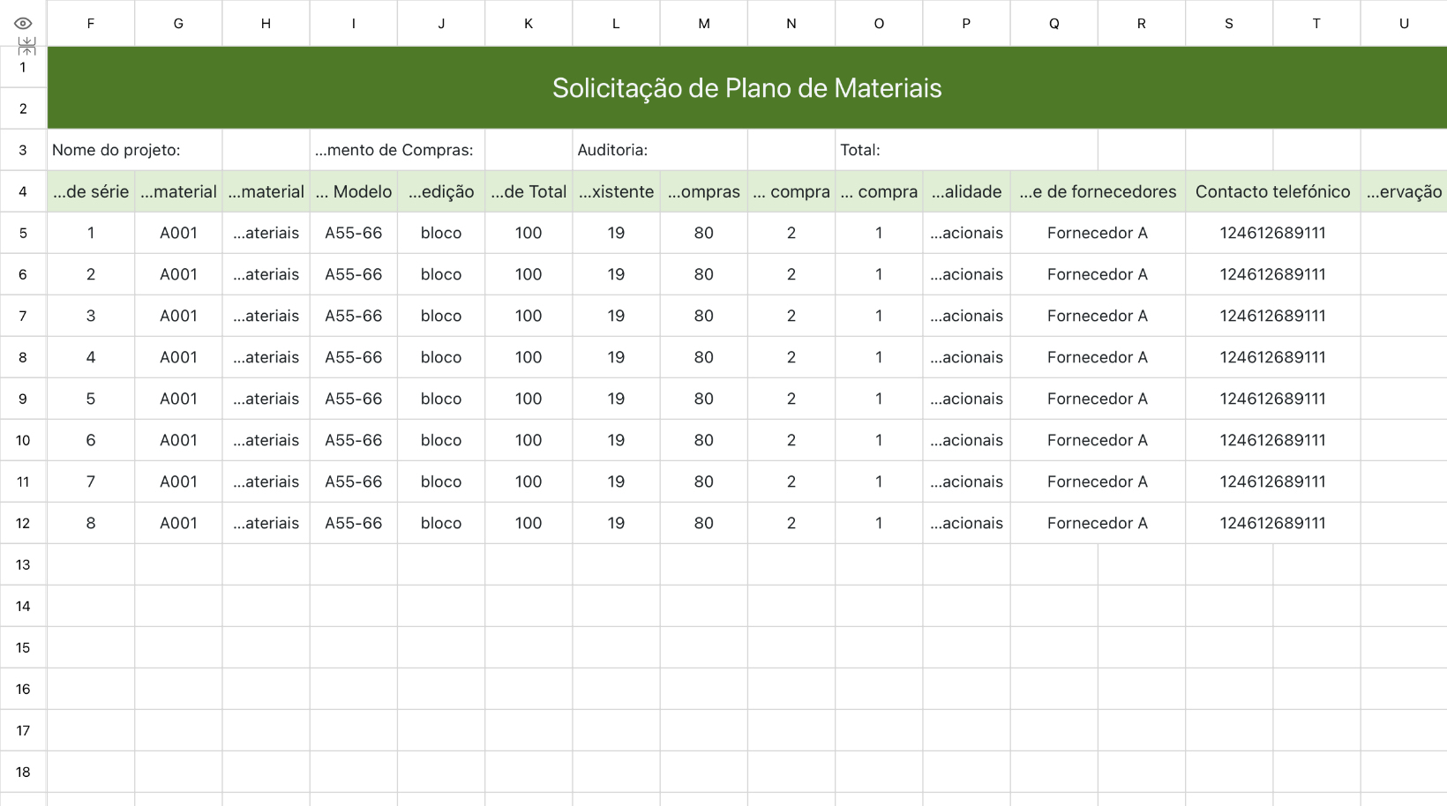1447x806 pixels.
Task: Click the '...ervação' header cell
Action: click(x=1404, y=191)
